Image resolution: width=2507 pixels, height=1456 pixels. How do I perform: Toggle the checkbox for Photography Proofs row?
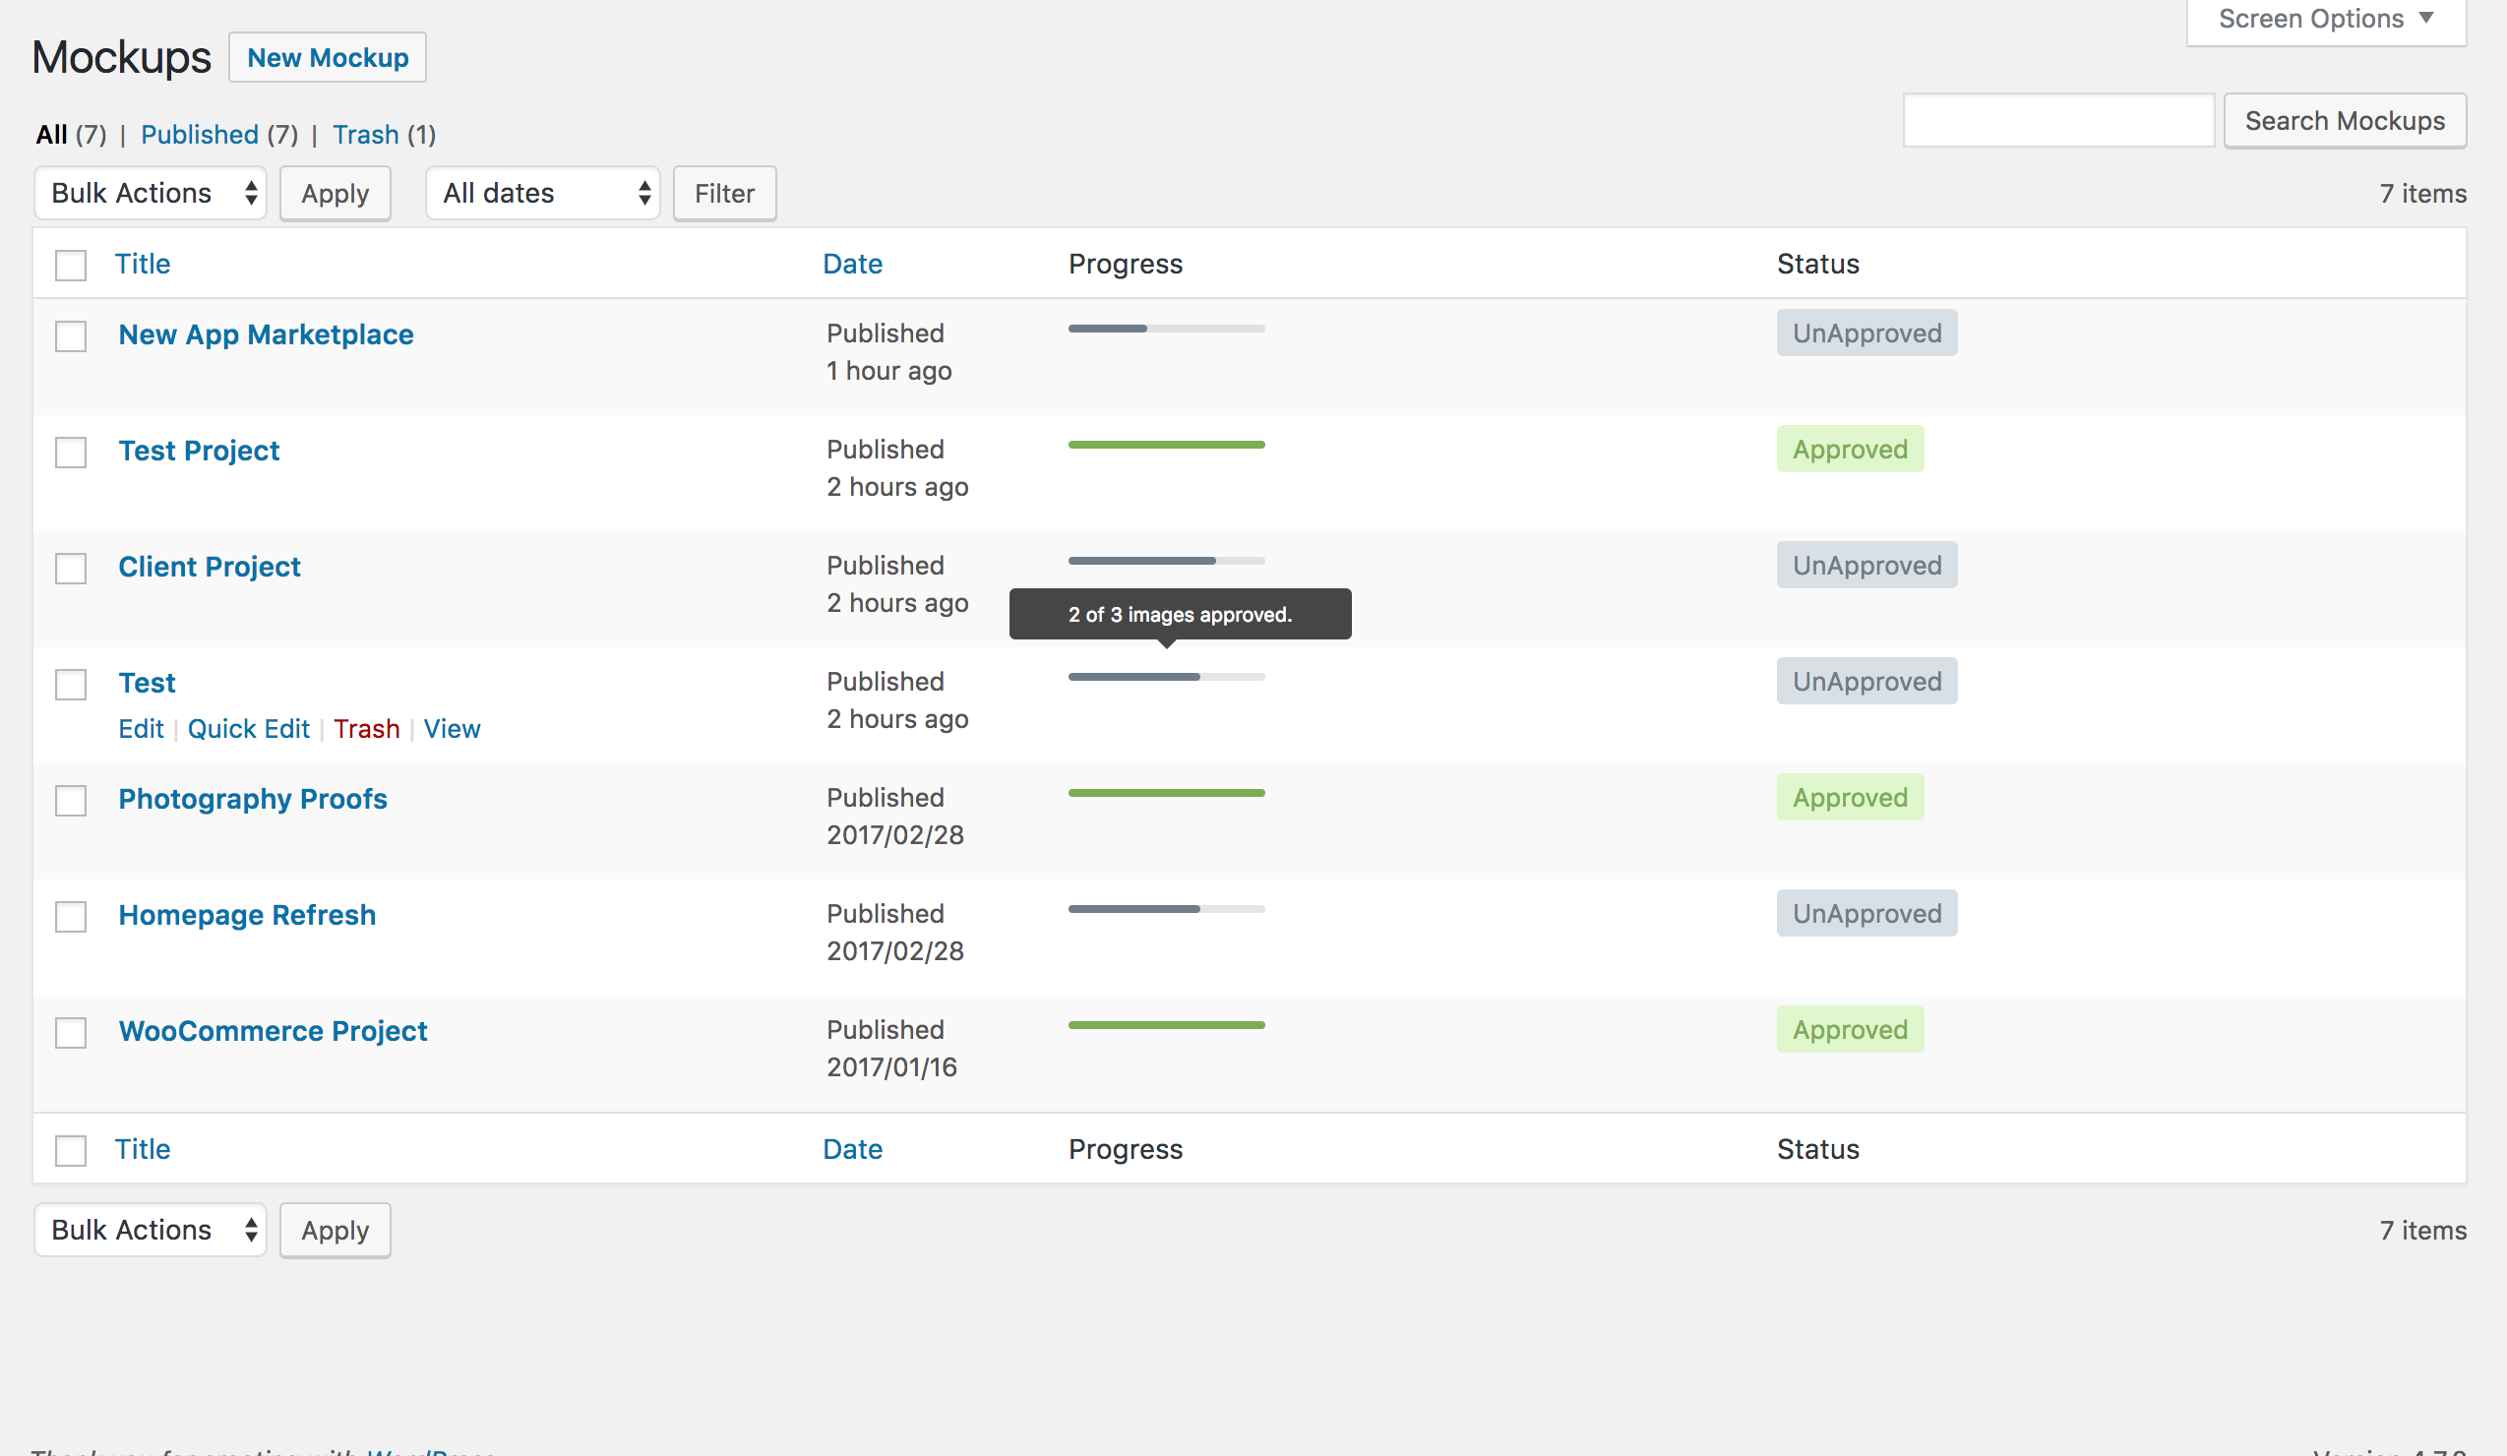pyautogui.click(x=71, y=797)
